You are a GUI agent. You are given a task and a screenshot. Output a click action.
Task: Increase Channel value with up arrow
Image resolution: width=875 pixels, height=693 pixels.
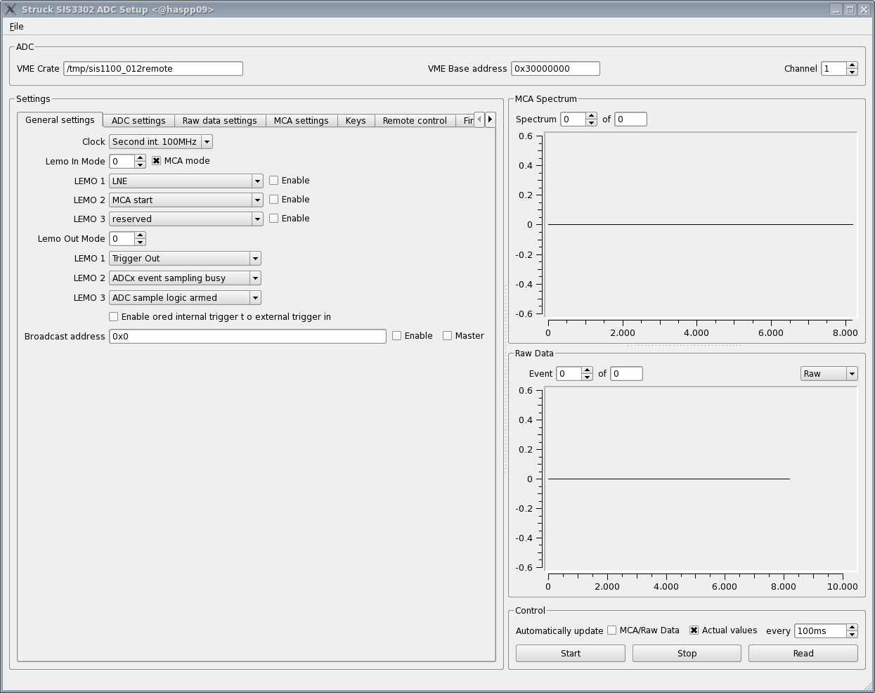pyautogui.click(x=852, y=65)
